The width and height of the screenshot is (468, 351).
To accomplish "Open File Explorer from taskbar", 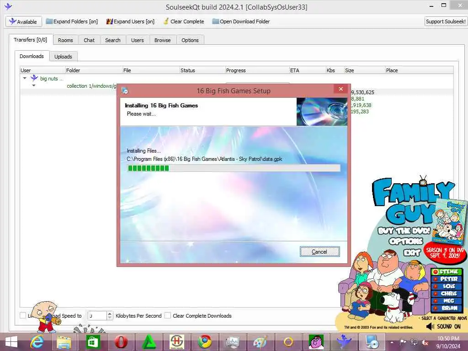I will 64,342.
